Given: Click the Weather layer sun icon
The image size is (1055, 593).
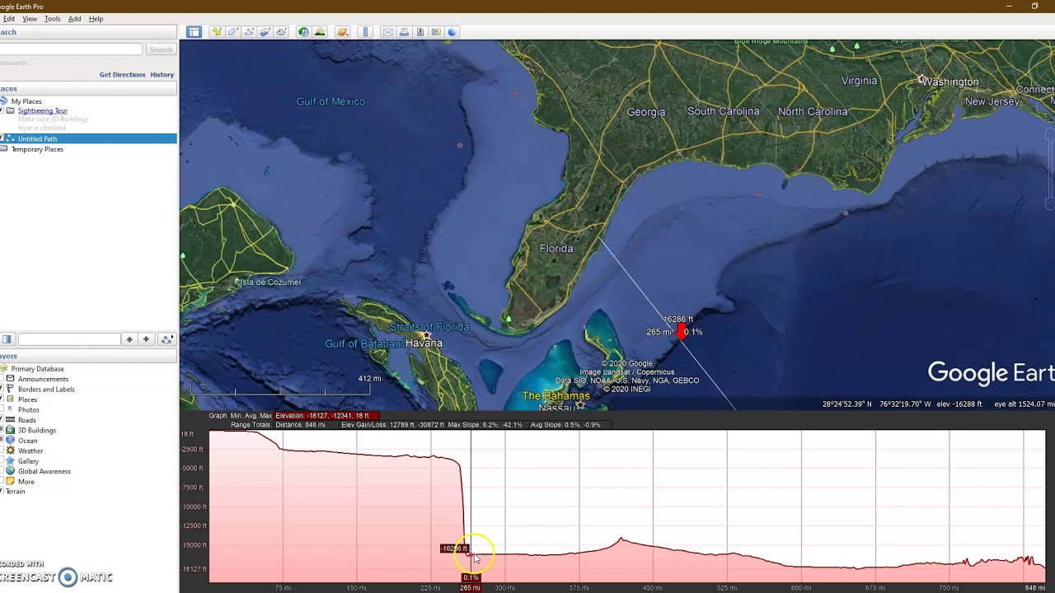Looking at the screenshot, I should tap(11, 451).
